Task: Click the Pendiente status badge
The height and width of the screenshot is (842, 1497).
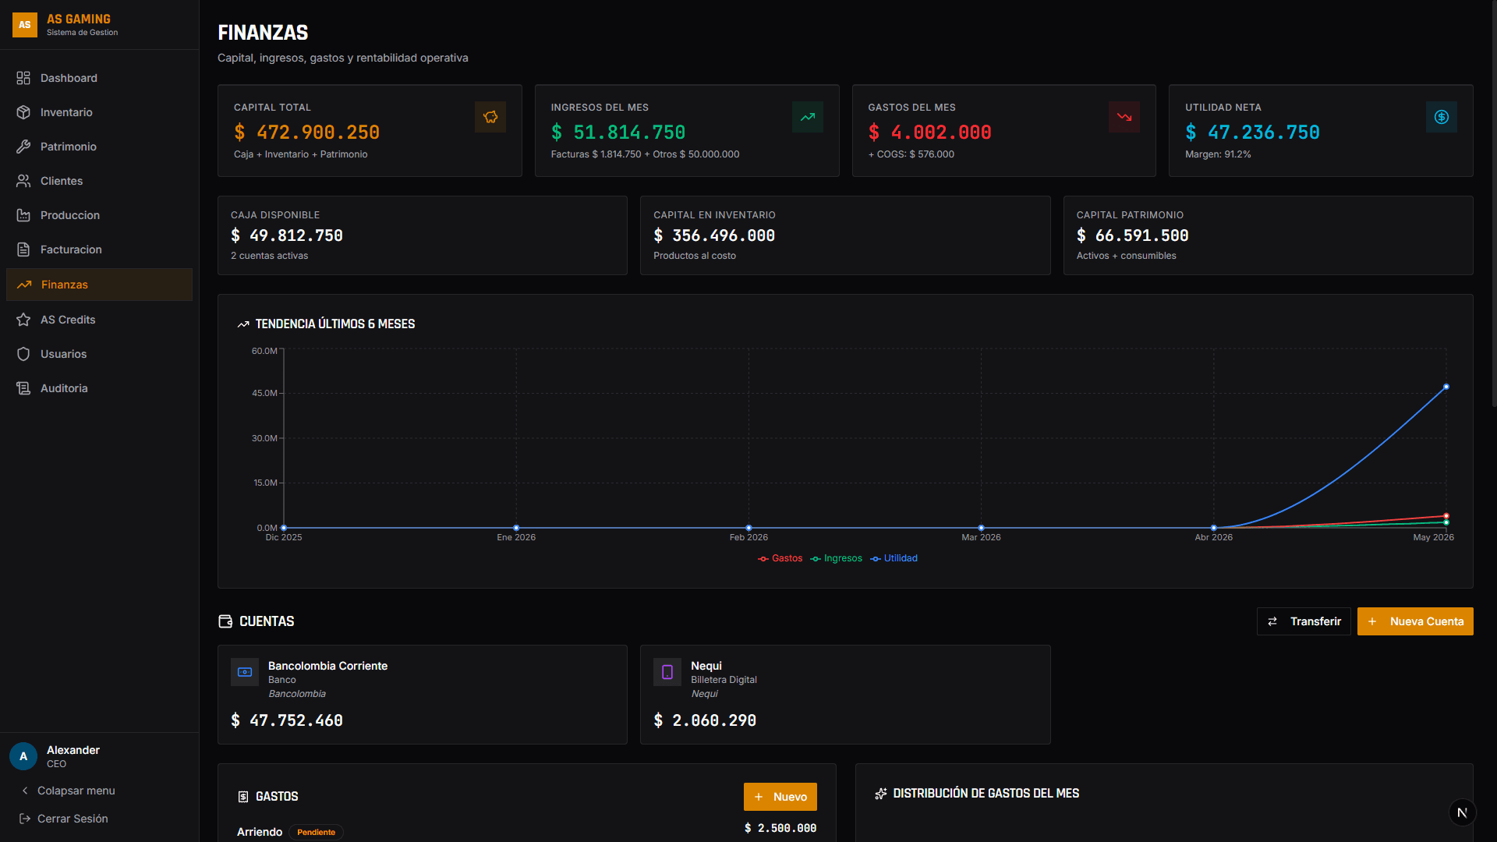Action: [x=316, y=833]
